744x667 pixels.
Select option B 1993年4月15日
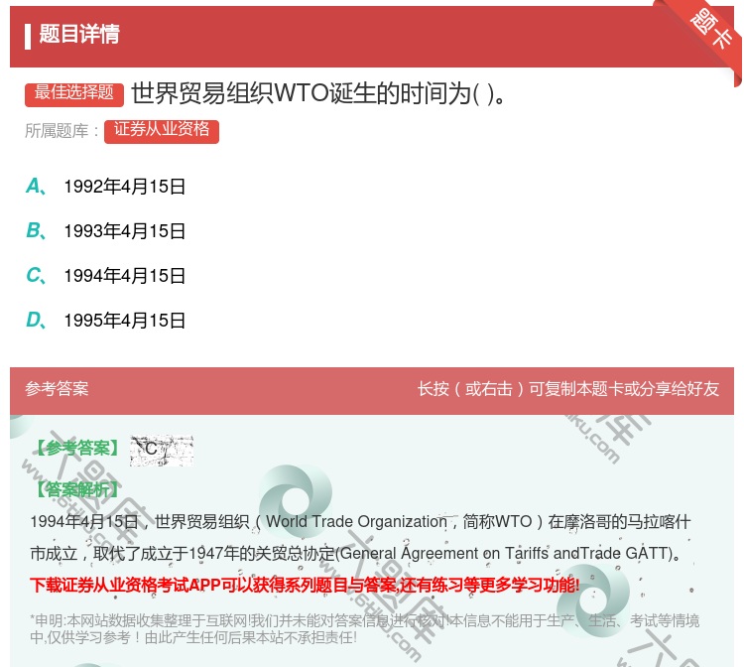pyautogui.click(x=105, y=231)
